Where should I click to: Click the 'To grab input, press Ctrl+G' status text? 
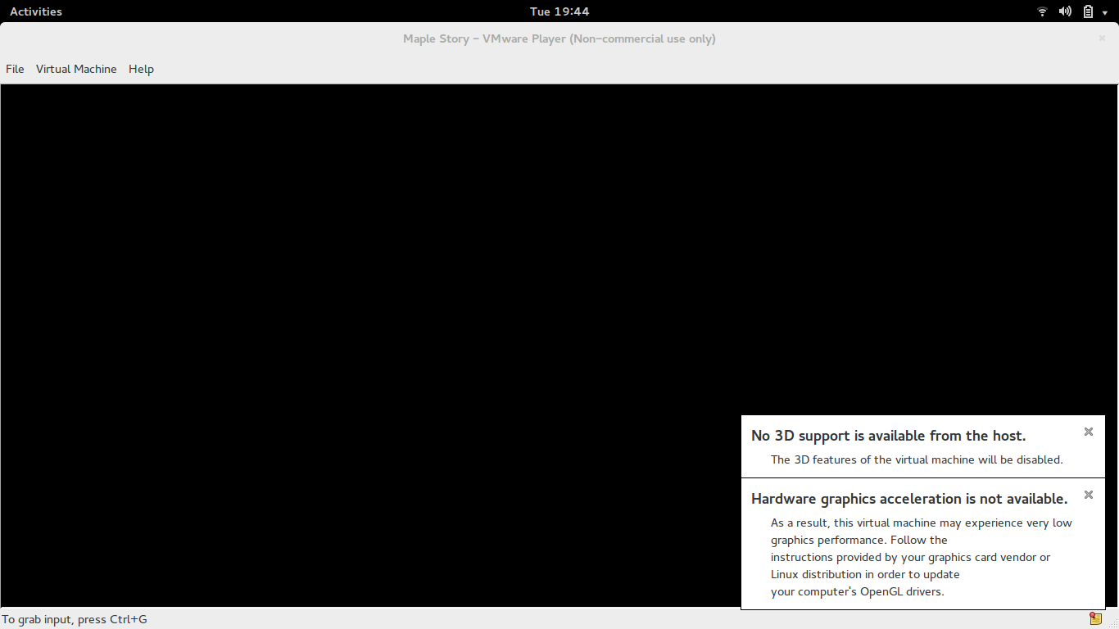pos(75,619)
